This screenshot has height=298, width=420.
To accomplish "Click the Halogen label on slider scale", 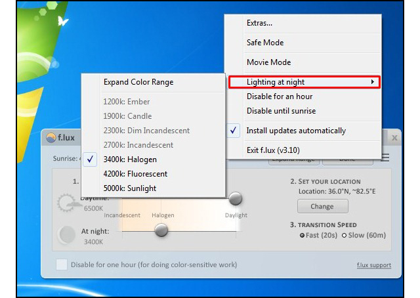I will [x=163, y=215].
